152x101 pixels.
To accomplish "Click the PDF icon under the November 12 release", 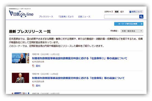I will tap(33, 66).
